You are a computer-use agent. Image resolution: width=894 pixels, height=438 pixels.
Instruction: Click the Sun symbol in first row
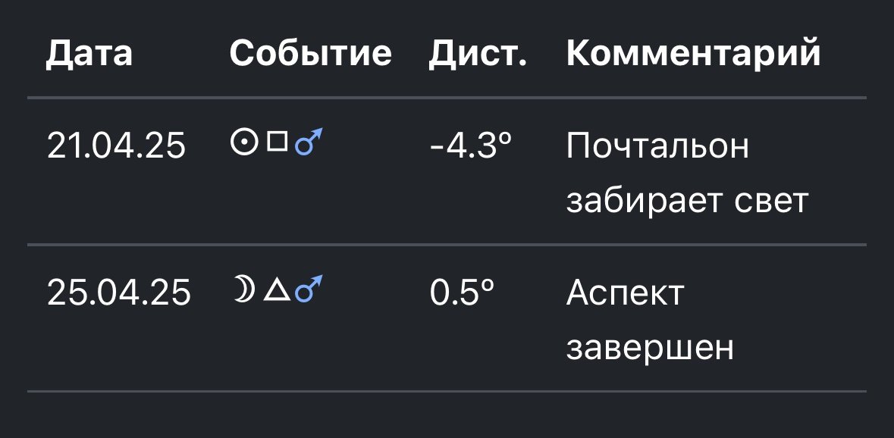(x=244, y=142)
